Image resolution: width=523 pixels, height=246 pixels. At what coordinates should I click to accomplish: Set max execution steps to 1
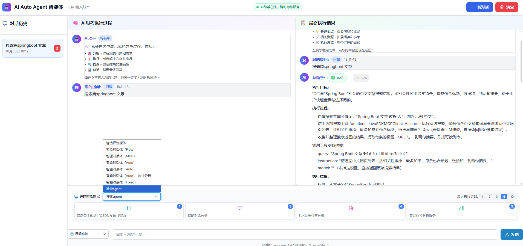pos(482,197)
